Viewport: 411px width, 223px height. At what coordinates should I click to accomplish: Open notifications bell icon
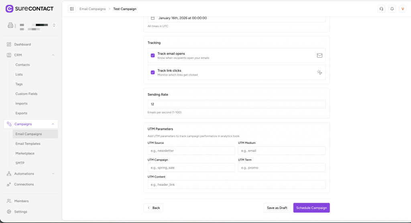pyautogui.click(x=392, y=9)
